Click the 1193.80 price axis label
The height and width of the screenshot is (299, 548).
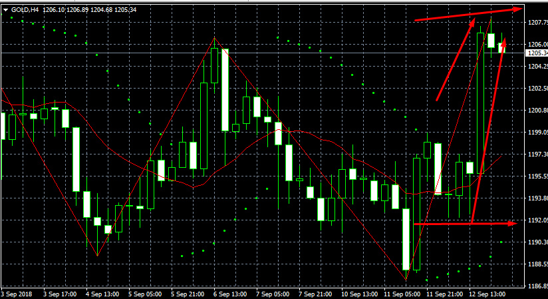pos(537,198)
